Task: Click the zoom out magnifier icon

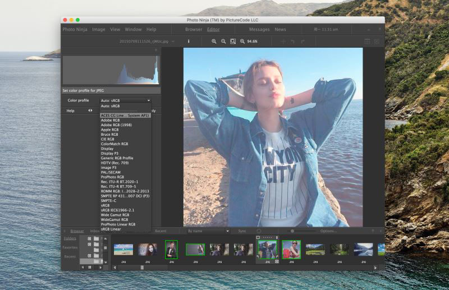Action: [x=223, y=41]
